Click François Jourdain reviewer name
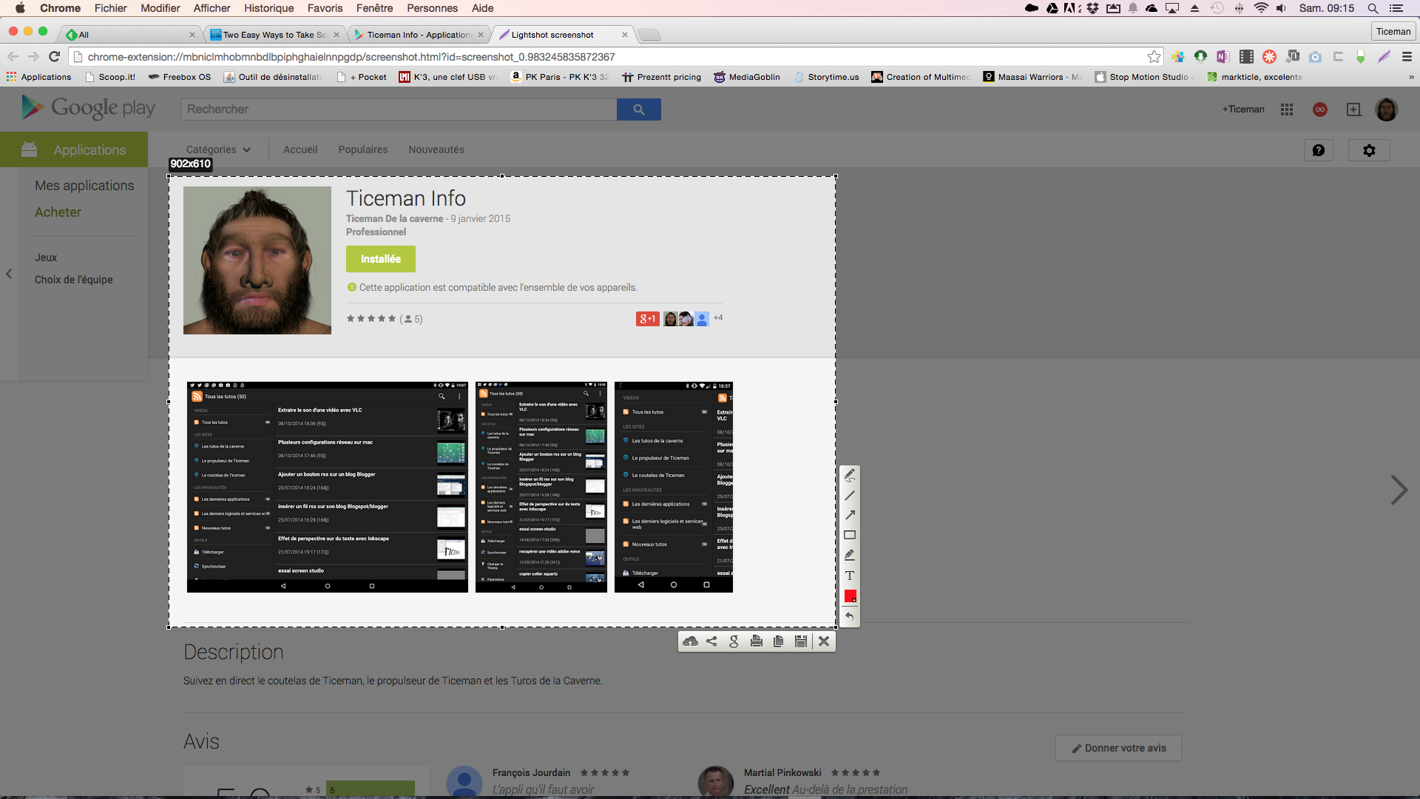The image size is (1420, 799). (531, 772)
